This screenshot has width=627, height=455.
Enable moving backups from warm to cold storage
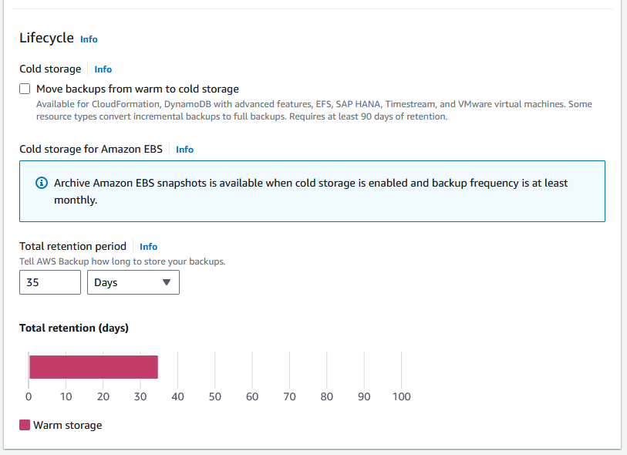click(x=24, y=89)
